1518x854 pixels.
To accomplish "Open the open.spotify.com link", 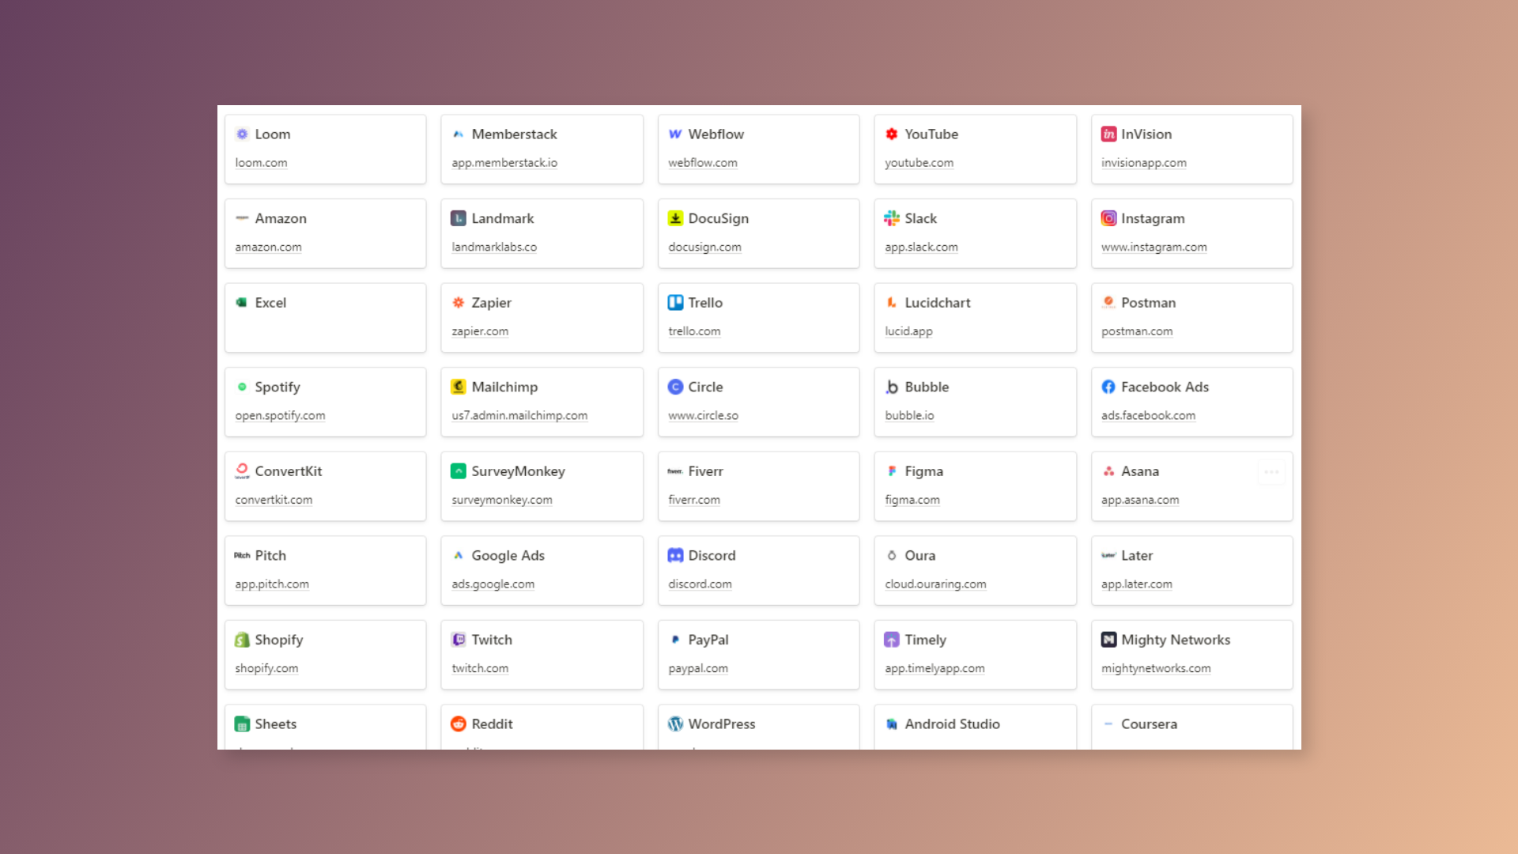I will point(280,416).
